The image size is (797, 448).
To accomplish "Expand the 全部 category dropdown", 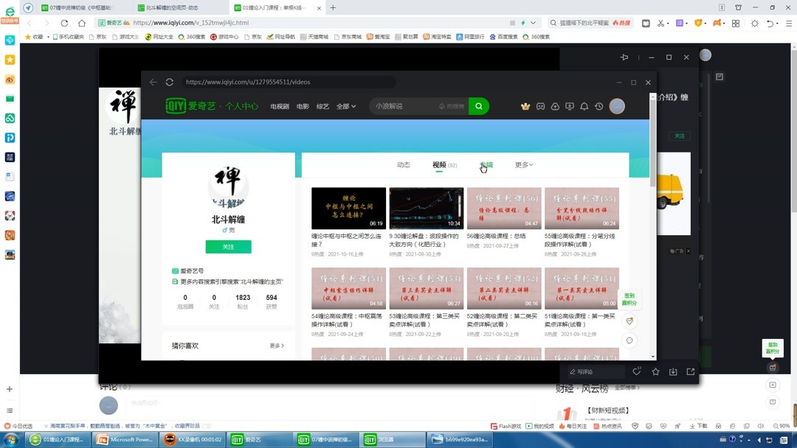I will 345,106.
